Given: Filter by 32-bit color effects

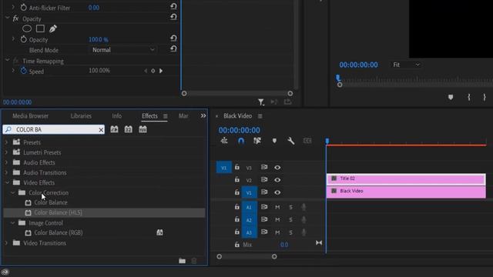Looking at the screenshot, I should coord(129,129).
